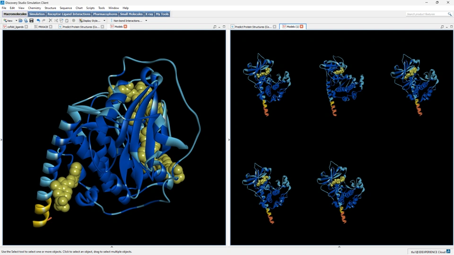Open the Tools menu

pyautogui.click(x=101, y=8)
